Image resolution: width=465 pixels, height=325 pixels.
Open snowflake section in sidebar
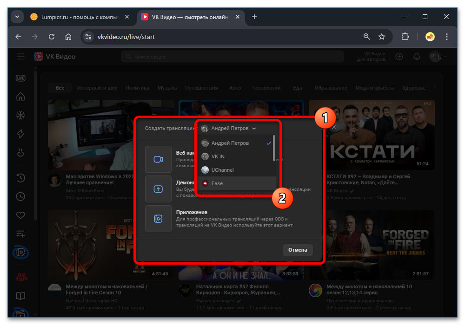pos(20,115)
